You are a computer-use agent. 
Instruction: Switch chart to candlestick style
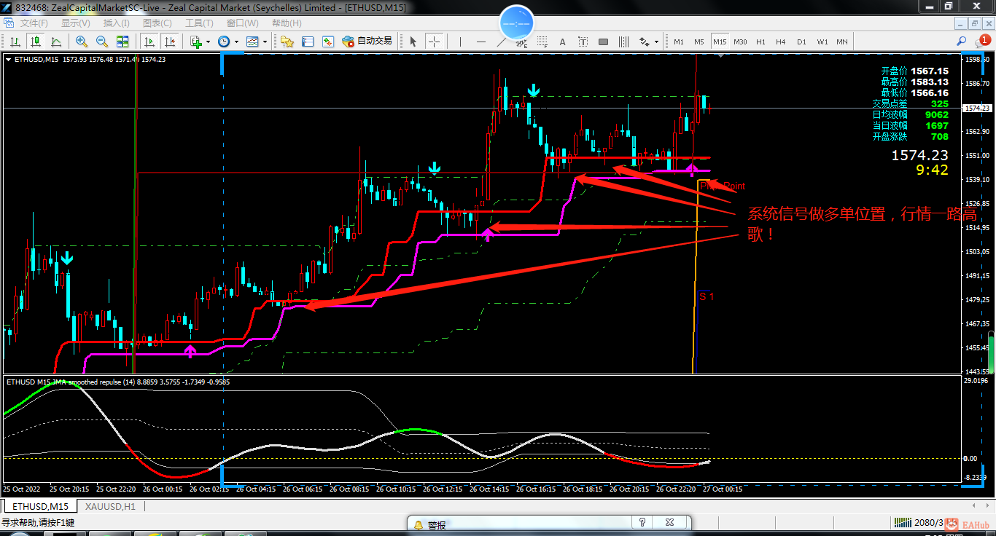pyautogui.click(x=35, y=42)
